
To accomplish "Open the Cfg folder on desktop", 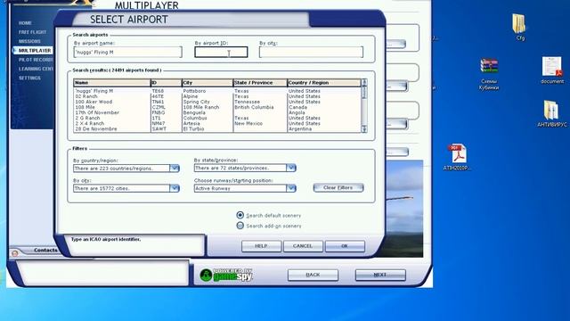I will 518,24.
